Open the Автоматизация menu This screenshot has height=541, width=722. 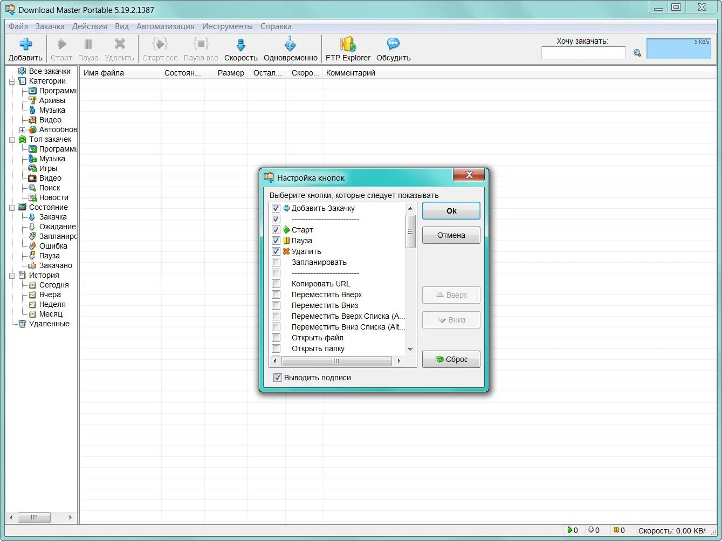pos(166,26)
